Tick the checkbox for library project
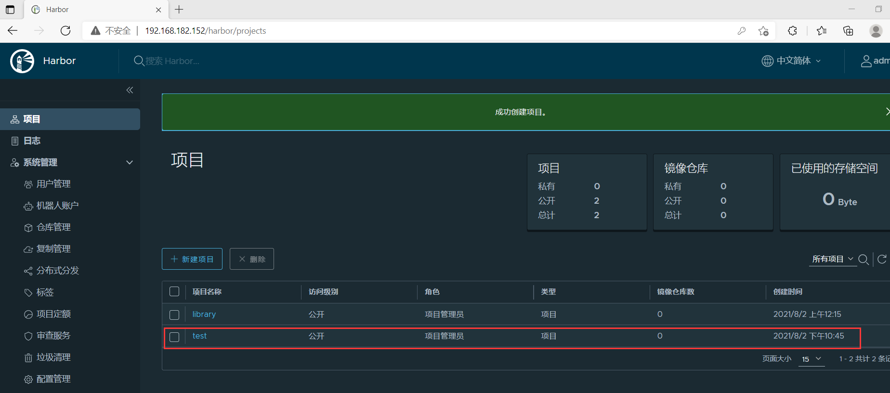Image resolution: width=890 pixels, height=393 pixels. point(174,315)
